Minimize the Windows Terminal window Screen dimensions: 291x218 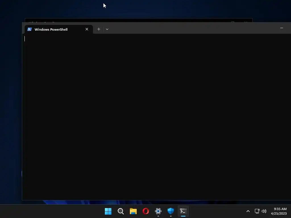pos(282,28)
